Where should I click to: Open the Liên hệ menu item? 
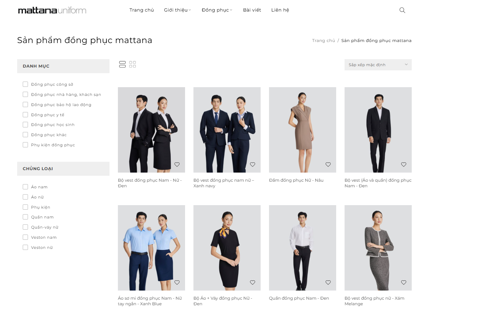point(280,10)
